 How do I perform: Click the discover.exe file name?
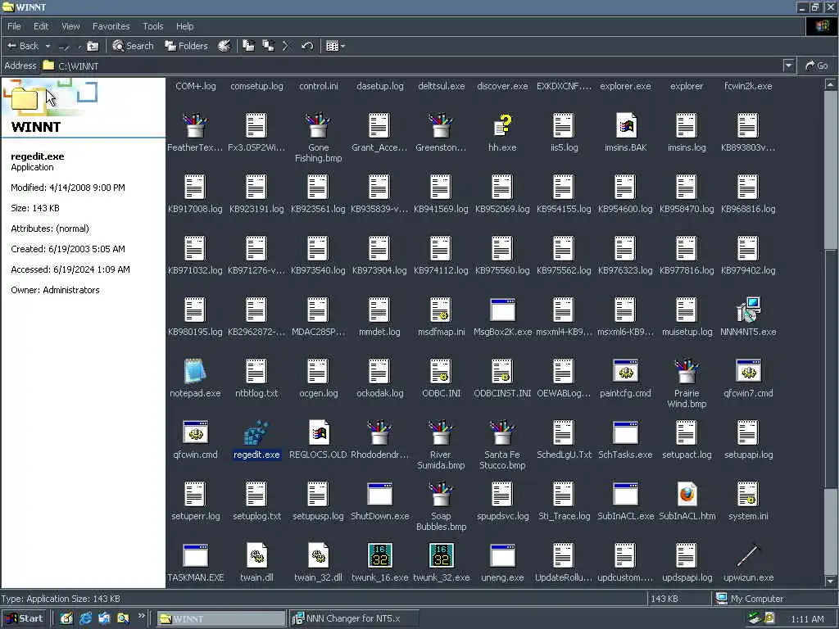502,86
